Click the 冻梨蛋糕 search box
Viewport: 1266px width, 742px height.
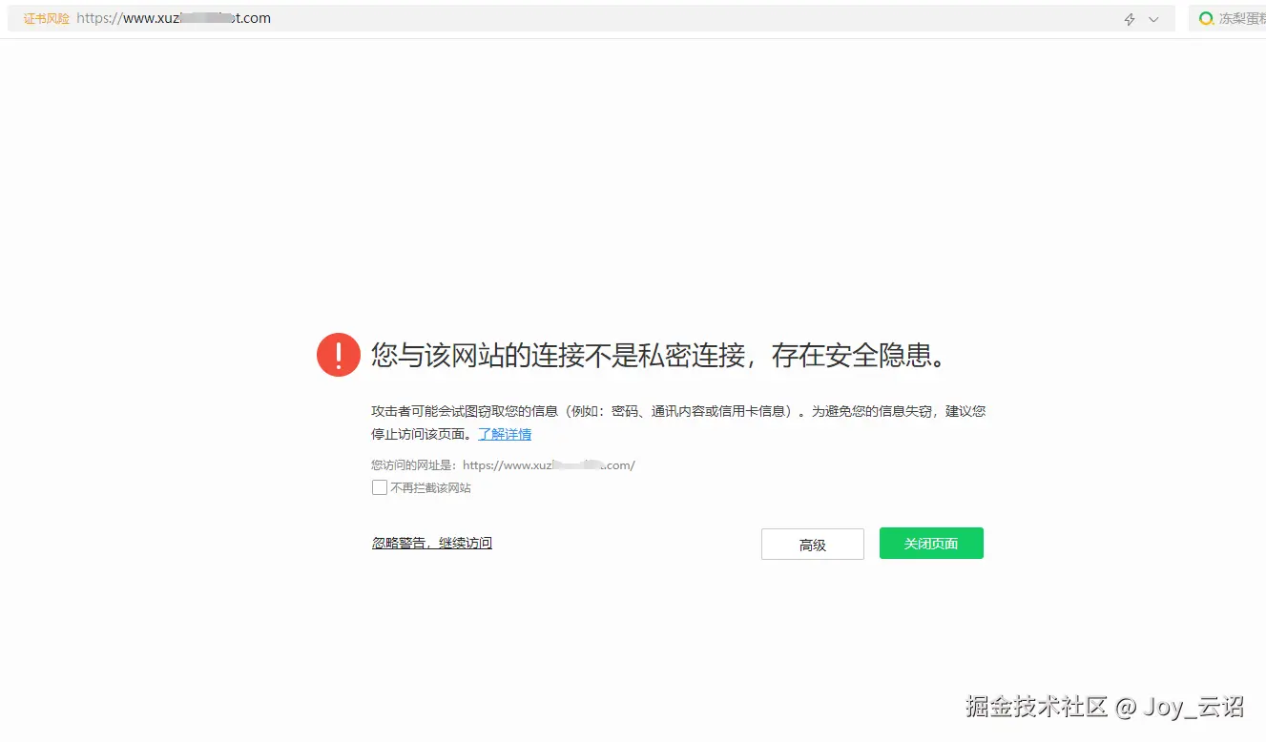coord(1240,18)
